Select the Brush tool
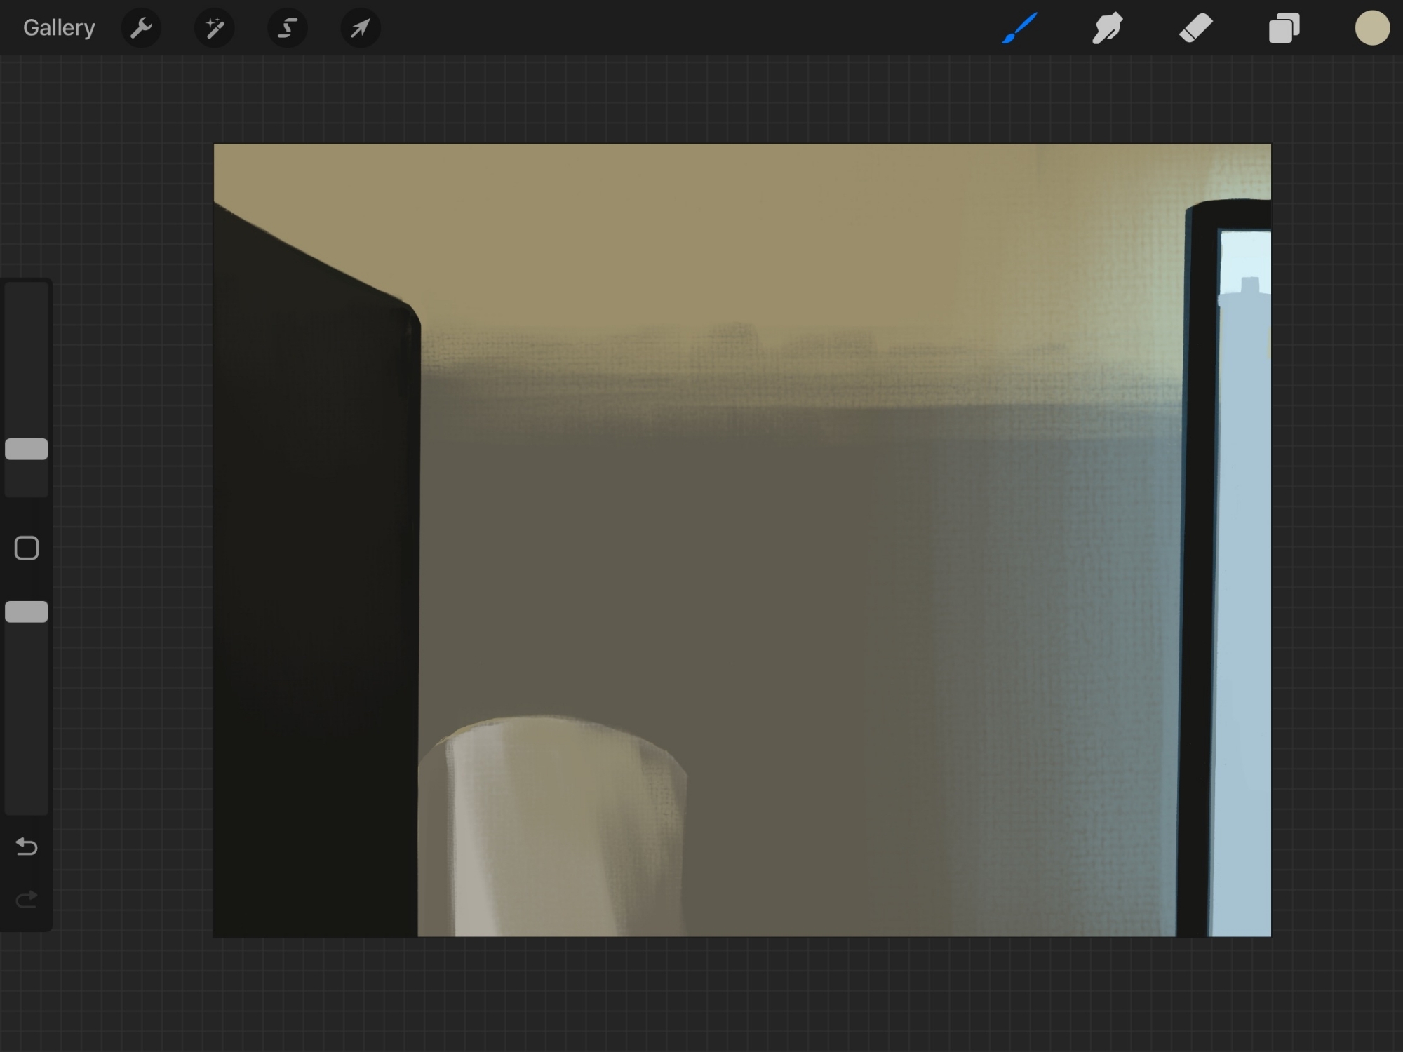 (1019, 28)
